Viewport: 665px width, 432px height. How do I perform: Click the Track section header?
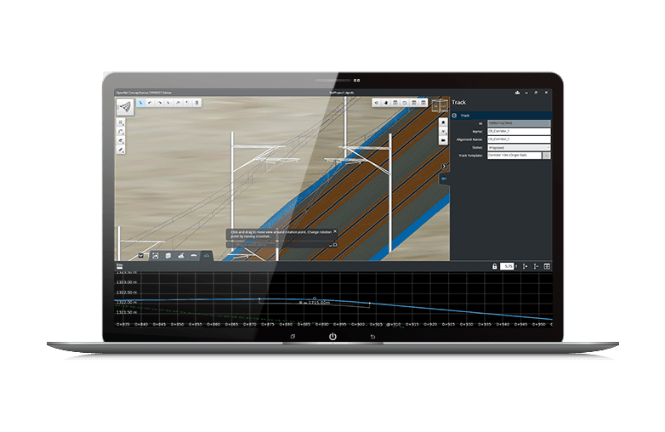point(501,116)
